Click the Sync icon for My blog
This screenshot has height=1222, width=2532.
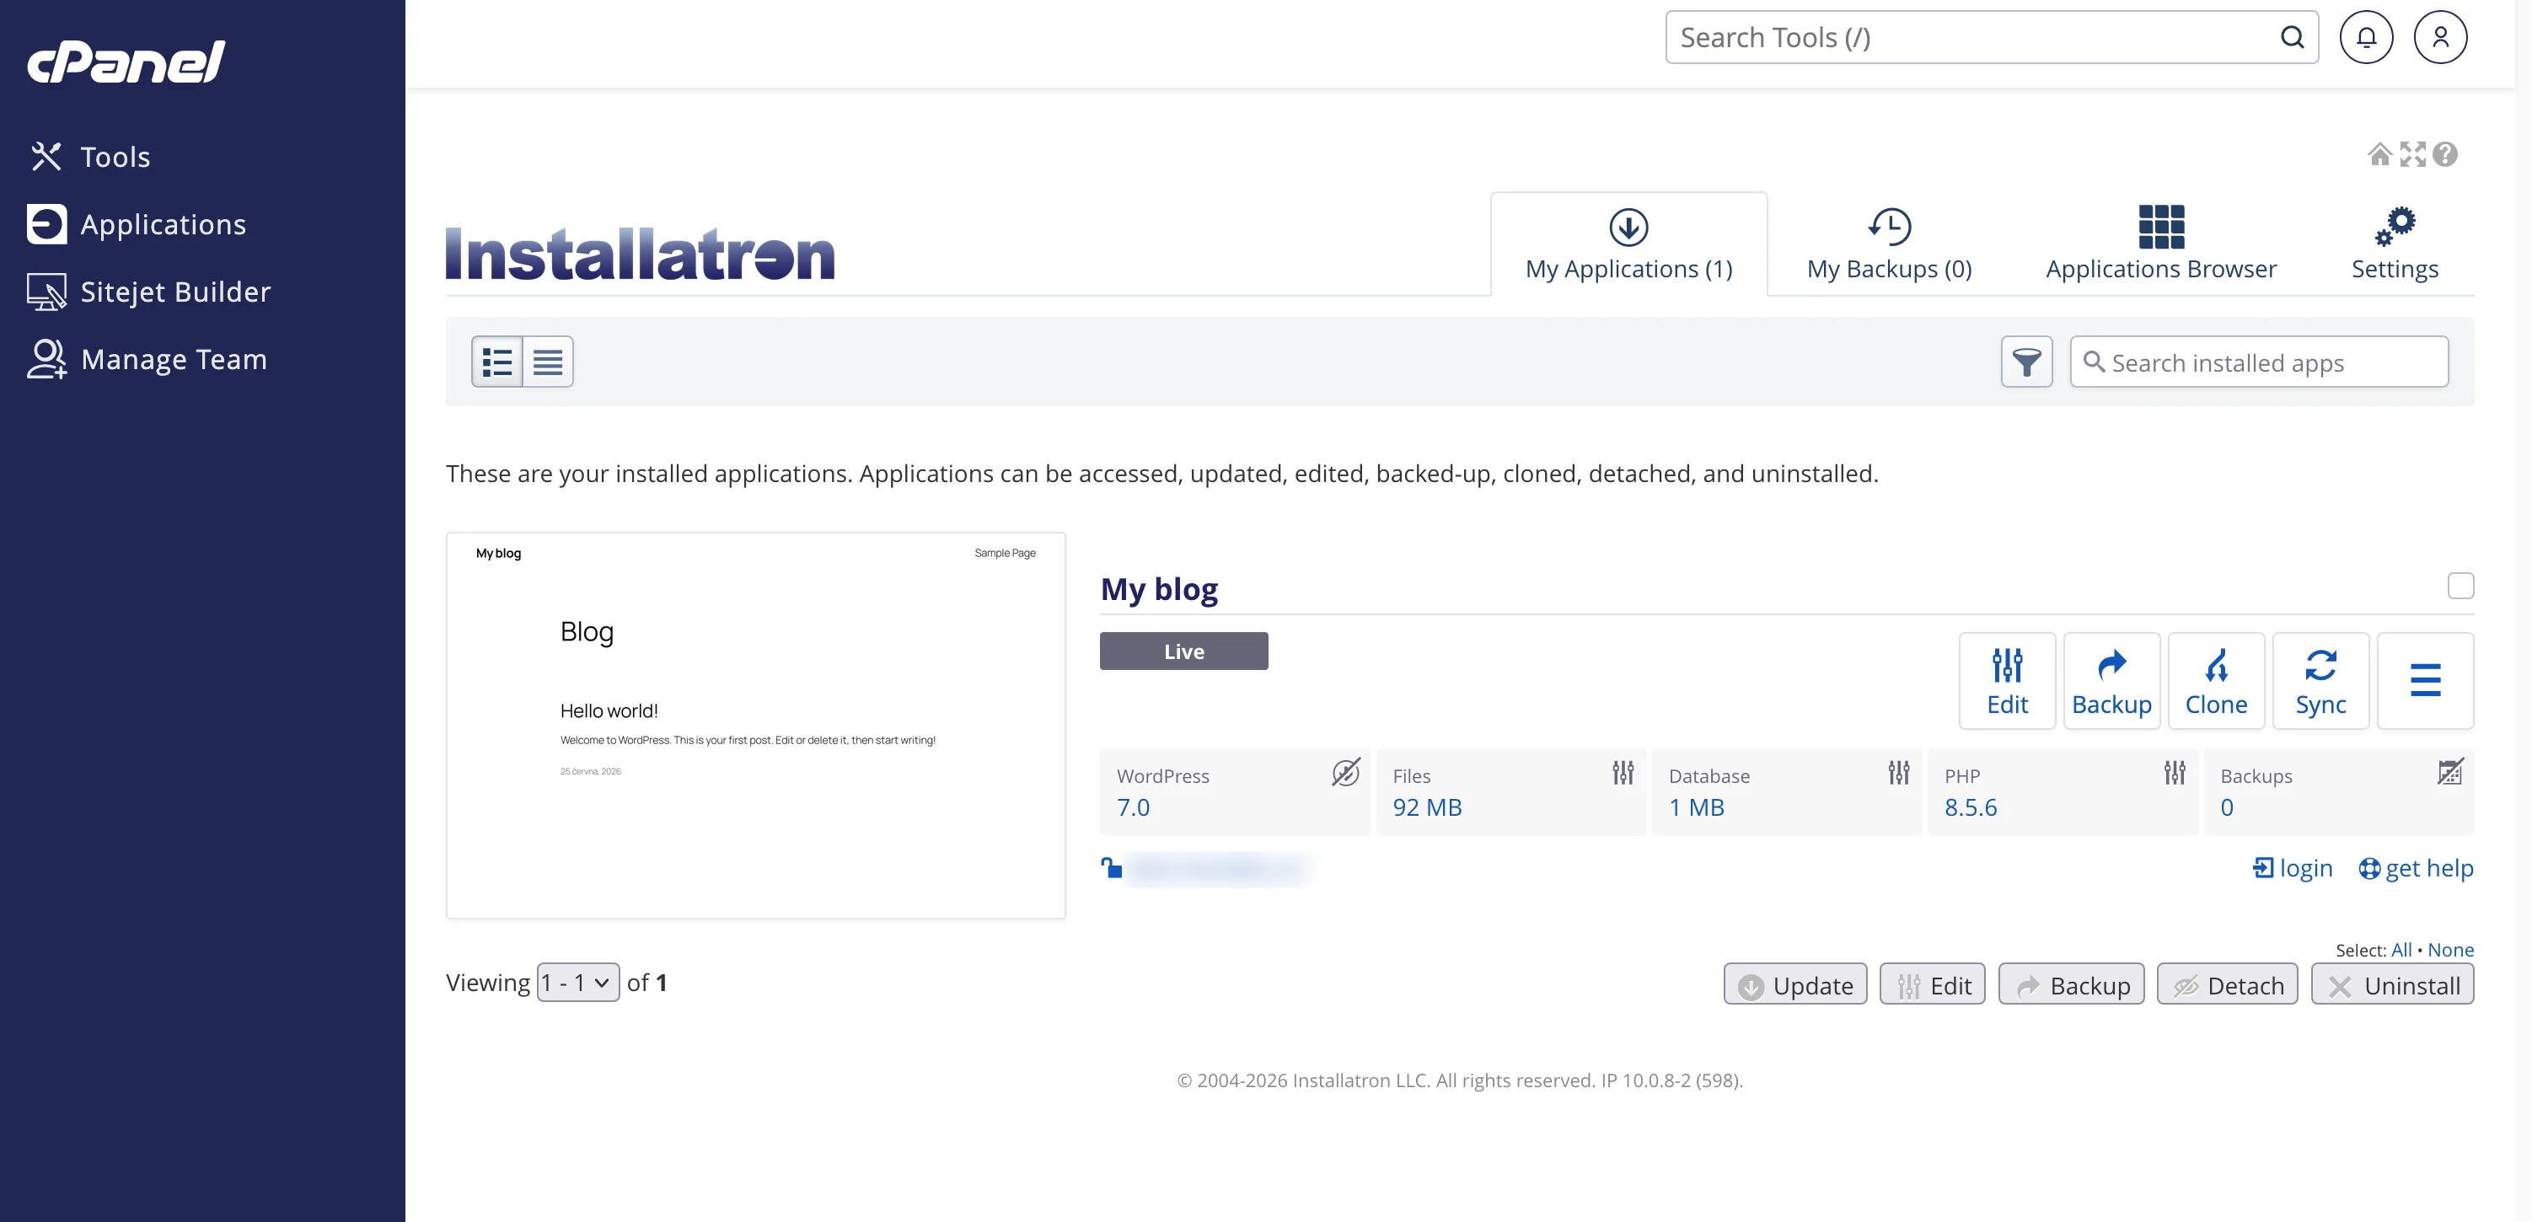coord(2320,680)
